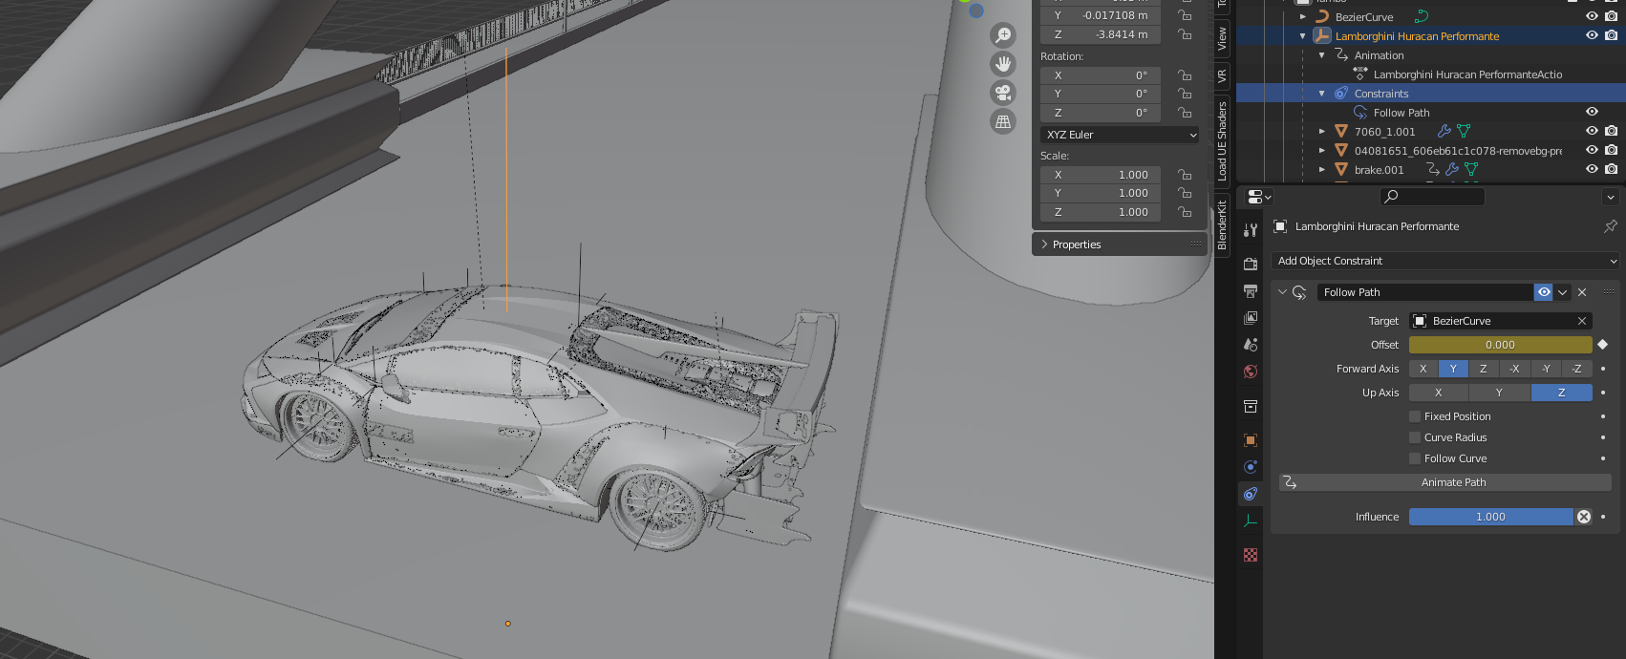This screenshot has width=1626, height=659.
Task: Set Forward Axis to X
Action: click(1423, 369)
